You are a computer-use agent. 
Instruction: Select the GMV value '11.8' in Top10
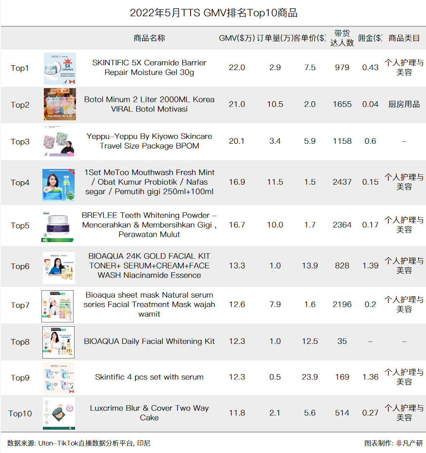tap(237, 413)
